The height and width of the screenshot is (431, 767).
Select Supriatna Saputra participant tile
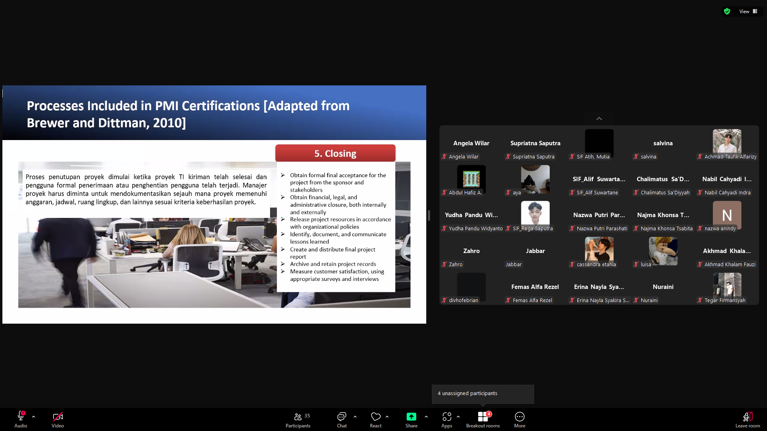[535, 143]
